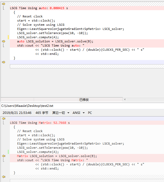Click copy-left arrow beside 'Matrix LSCG_solution' line
Screen dimensions: 164x182
pyautogui.click(x=4, y=156)
